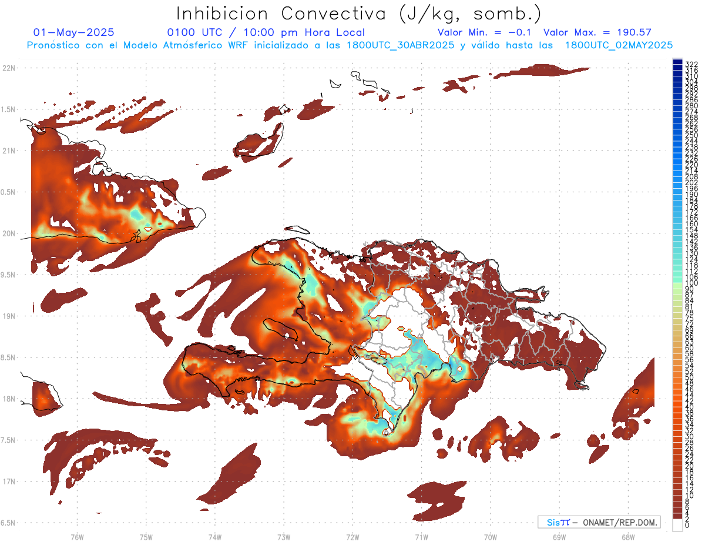Click the '17N' latitude label
Screen dimensions: 705x545
point(9,482)
